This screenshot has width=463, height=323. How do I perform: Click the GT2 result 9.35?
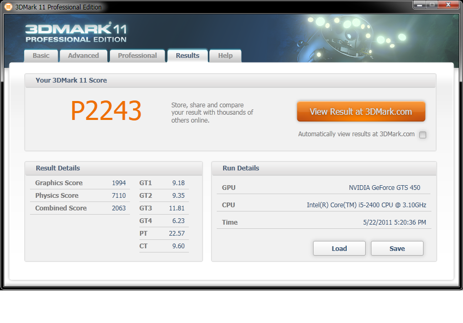pyautogui.click(x=178, y=196)
